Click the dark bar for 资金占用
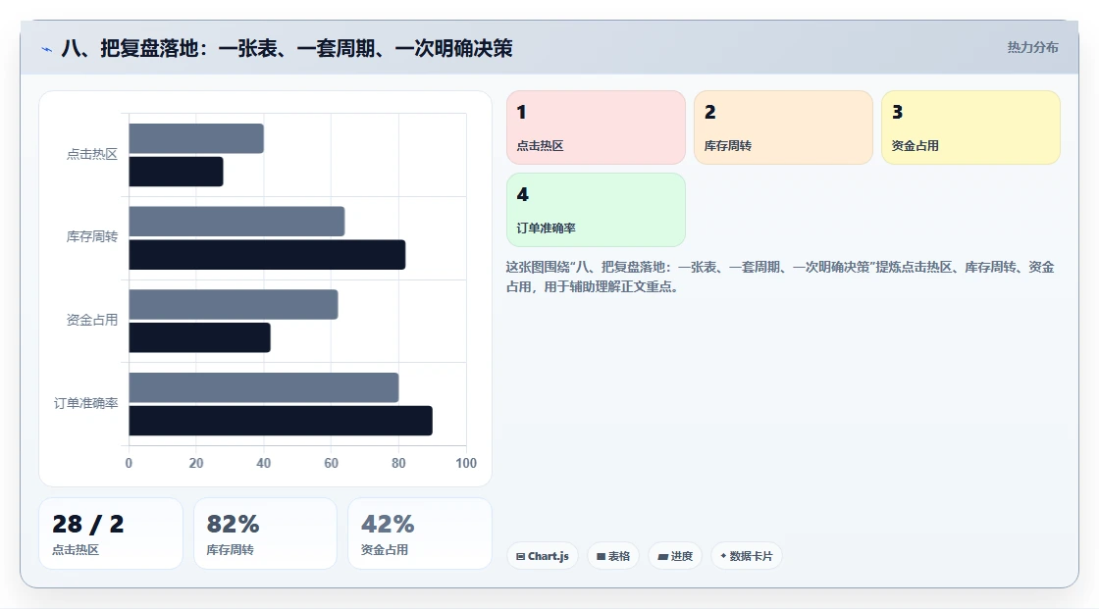Image resolution: width=1099 pixels, height=609 pixels. click(x=200, y=337)
